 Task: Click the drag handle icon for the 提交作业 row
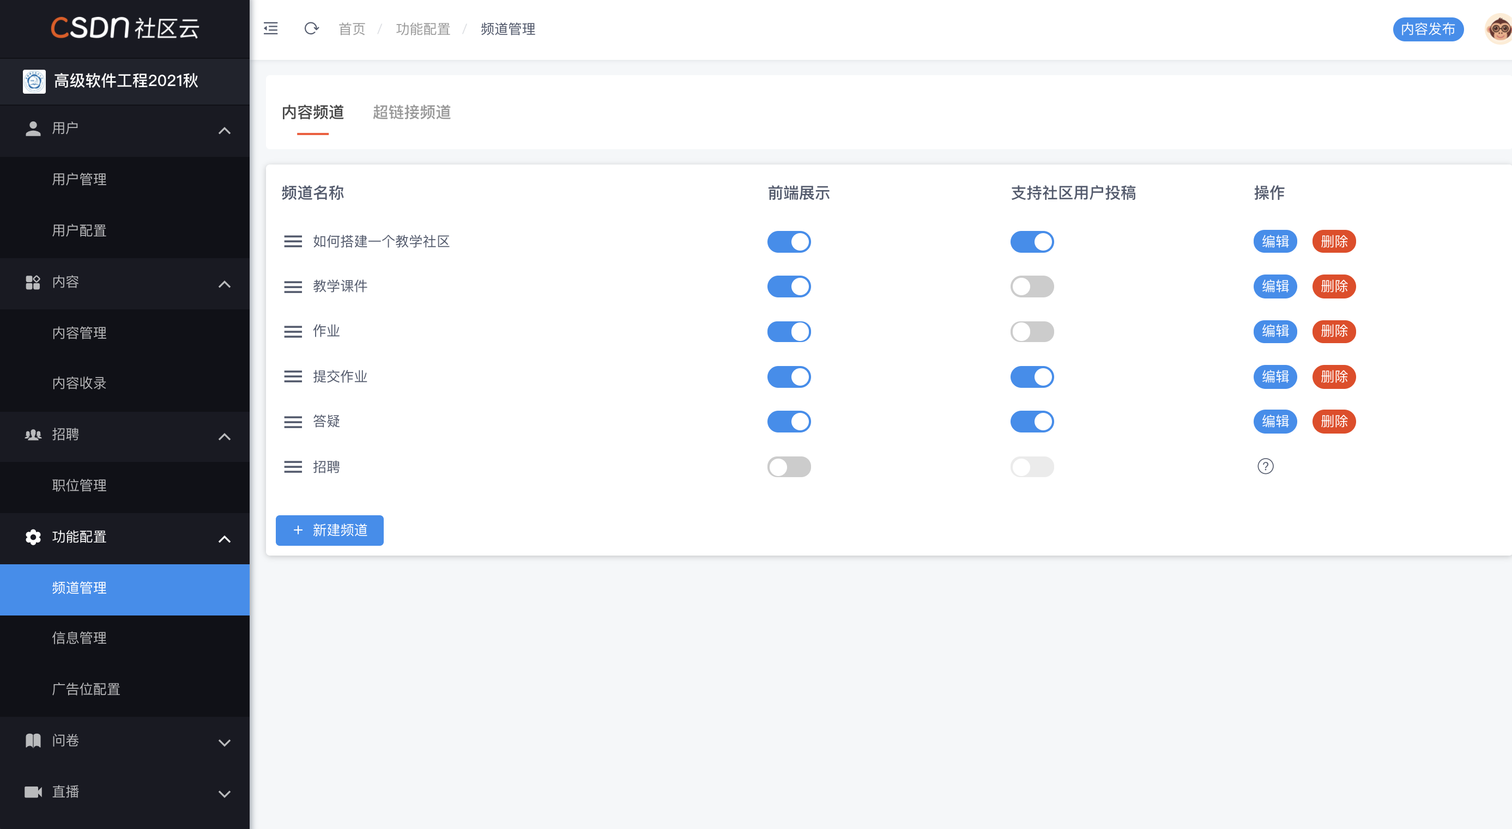click(x=293, y=377)
